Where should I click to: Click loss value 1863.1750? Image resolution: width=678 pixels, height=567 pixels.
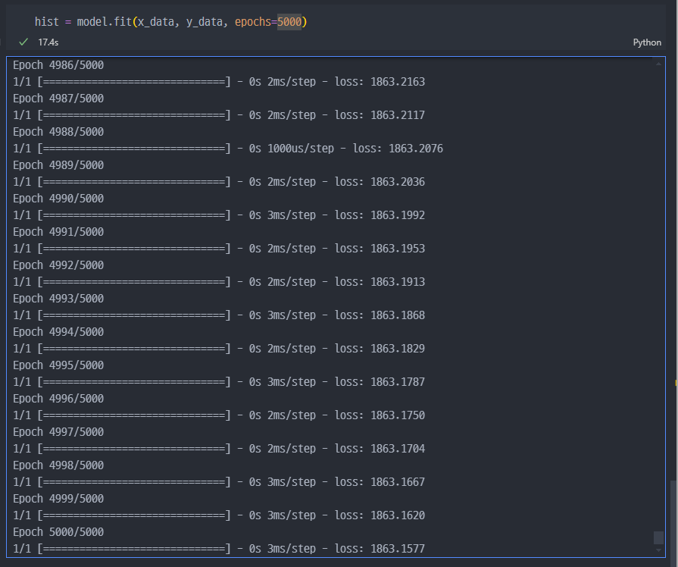coord(398,415)
